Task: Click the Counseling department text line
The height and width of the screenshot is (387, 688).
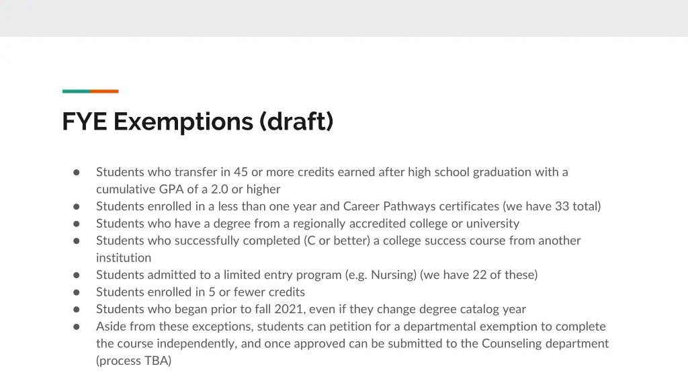Action: click(352, 343)
